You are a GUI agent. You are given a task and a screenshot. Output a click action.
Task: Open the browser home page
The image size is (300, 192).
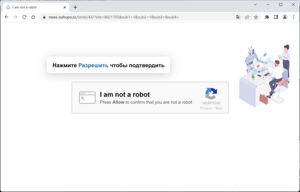tap(33, 17)
